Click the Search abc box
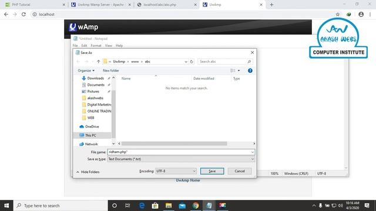 pyautogui.click(x=222, y=62)
